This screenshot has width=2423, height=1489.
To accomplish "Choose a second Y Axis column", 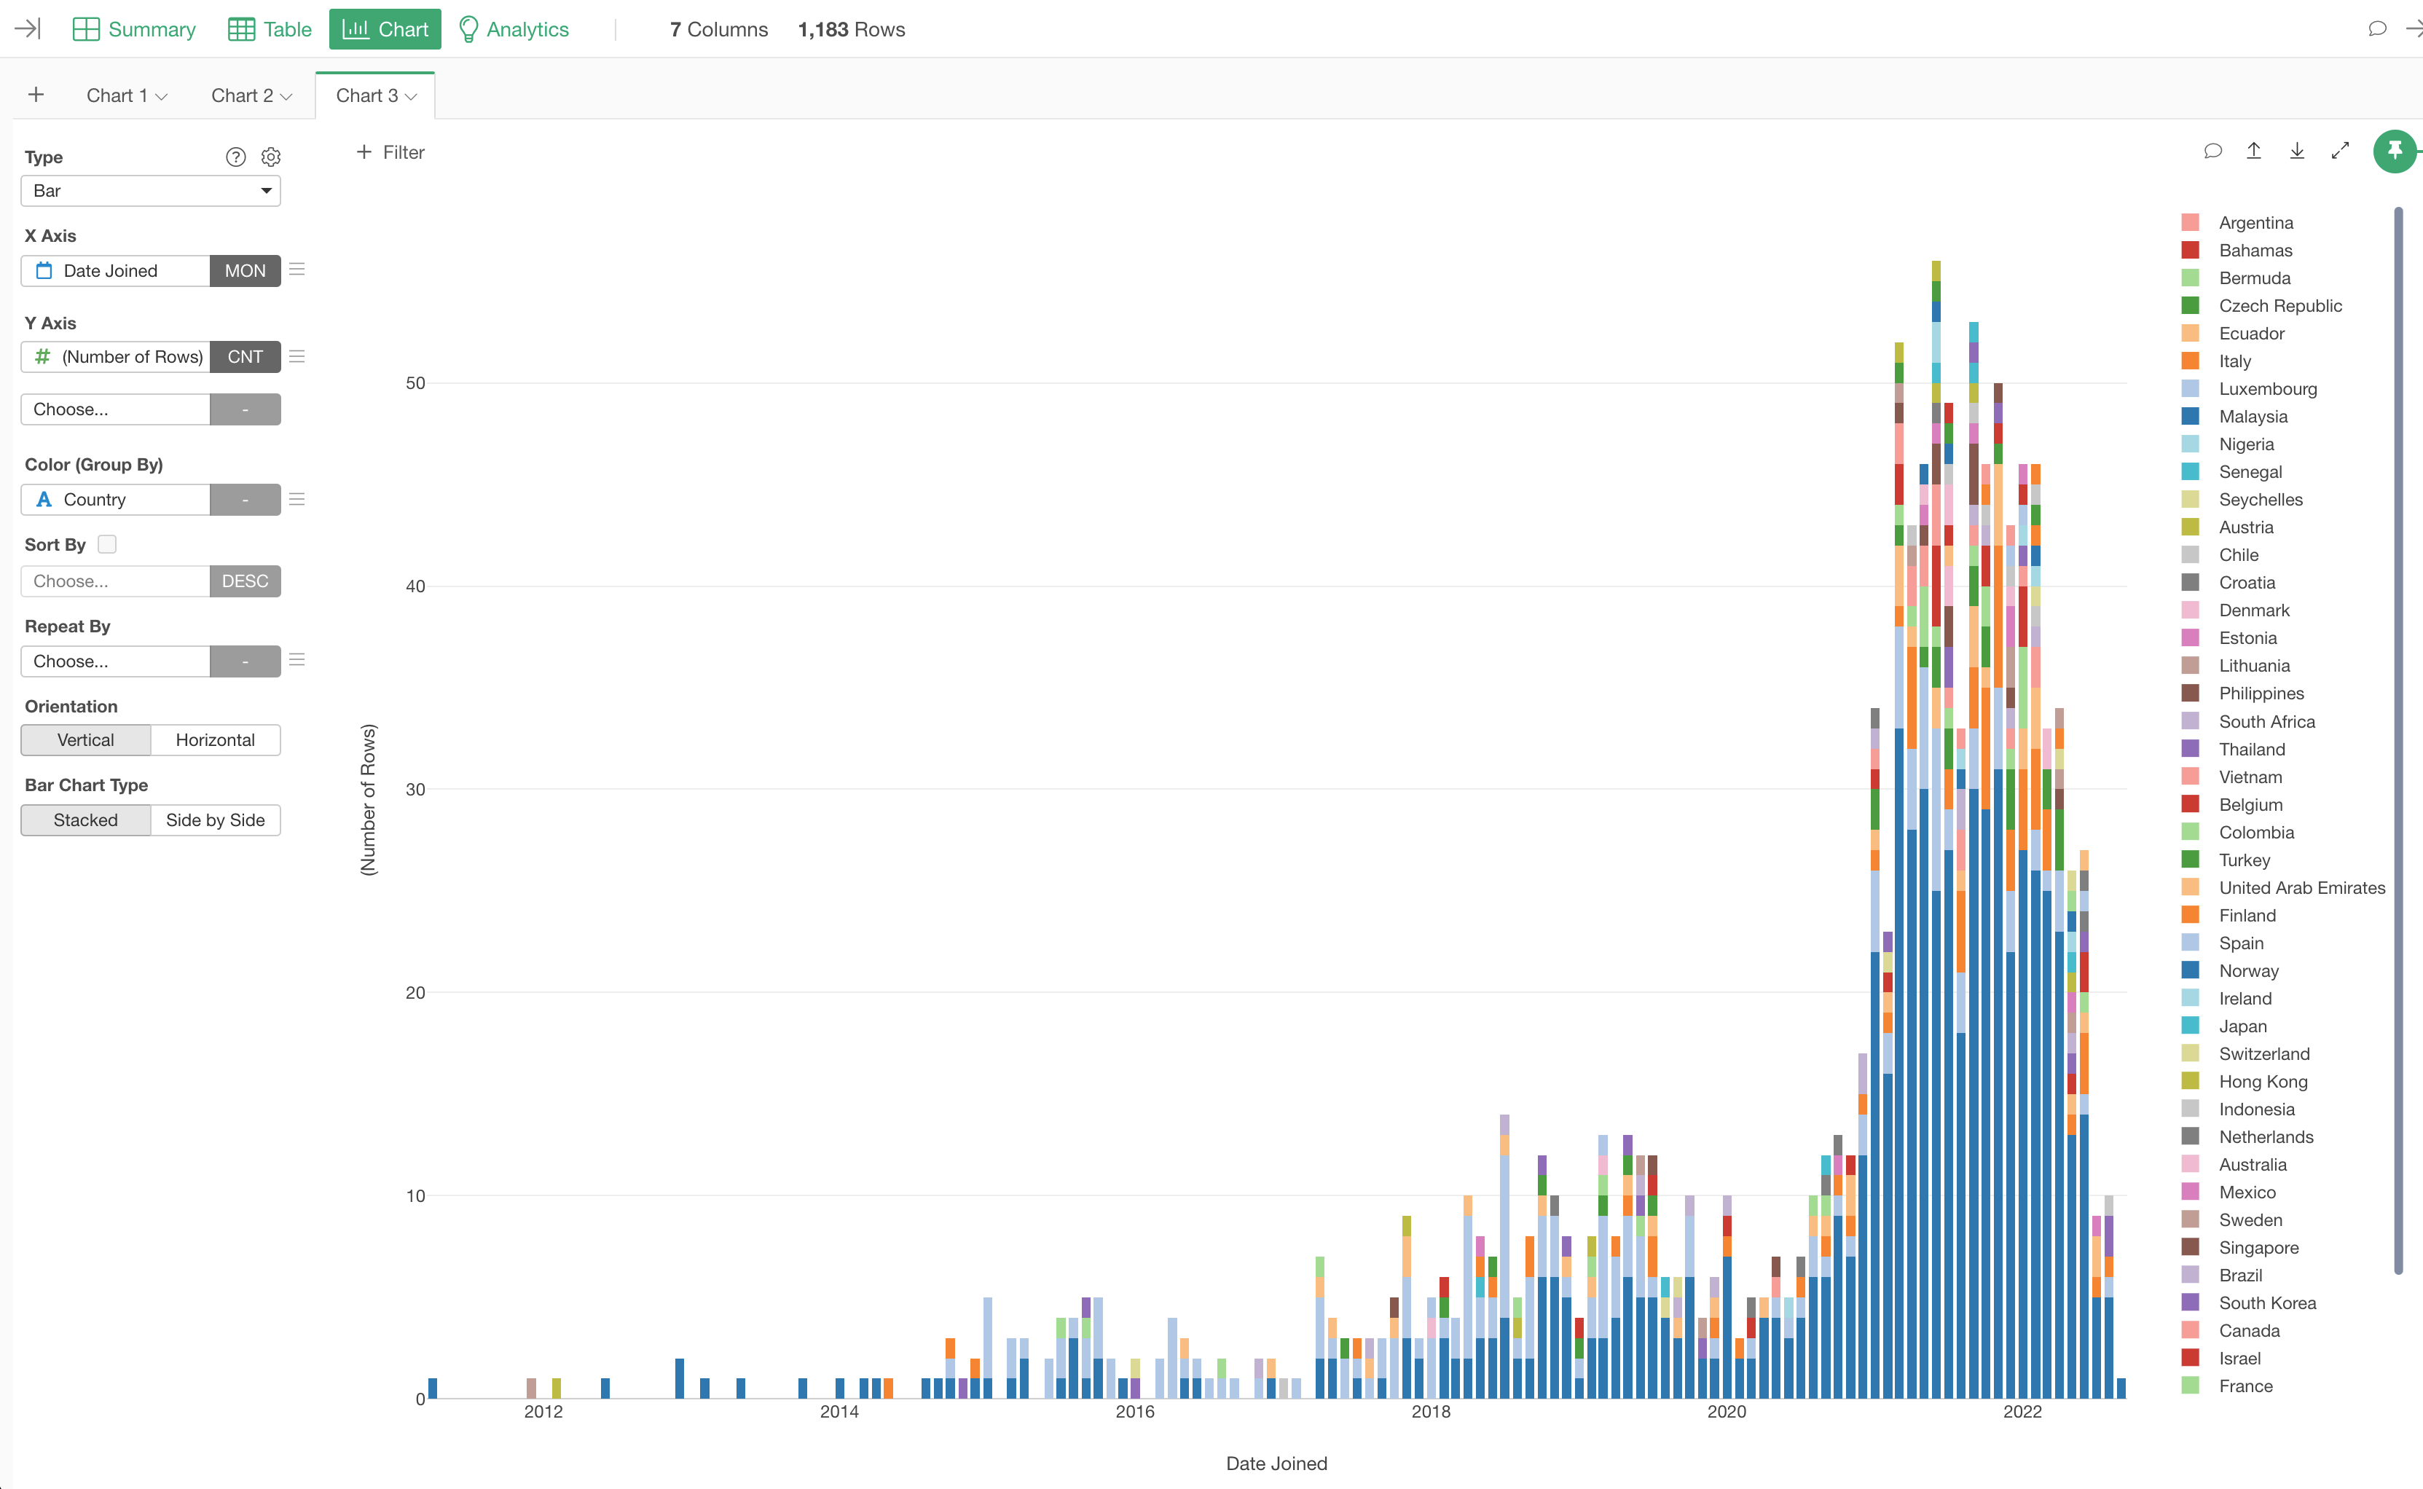I will pos(115,409).
